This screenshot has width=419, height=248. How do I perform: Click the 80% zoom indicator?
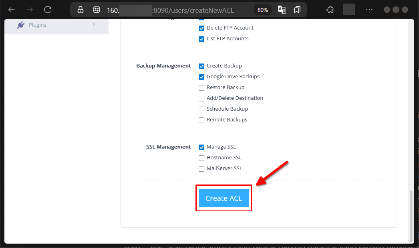coord(263,10)
